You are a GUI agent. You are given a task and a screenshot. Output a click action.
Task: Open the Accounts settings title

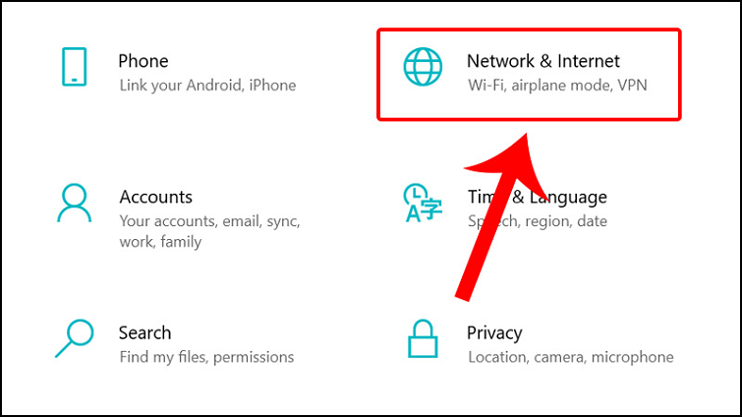pyautogui.click(x=155, y=197)
